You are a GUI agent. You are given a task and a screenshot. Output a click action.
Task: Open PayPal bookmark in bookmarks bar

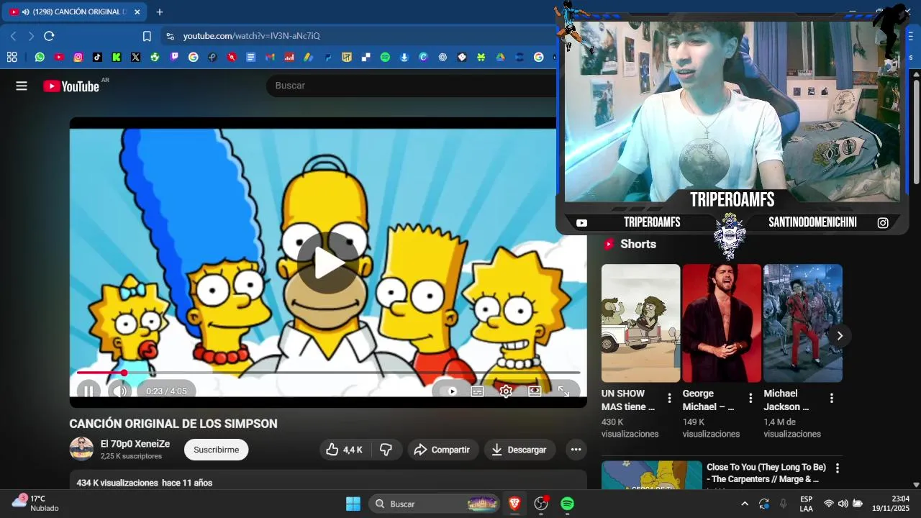point(327,57)
